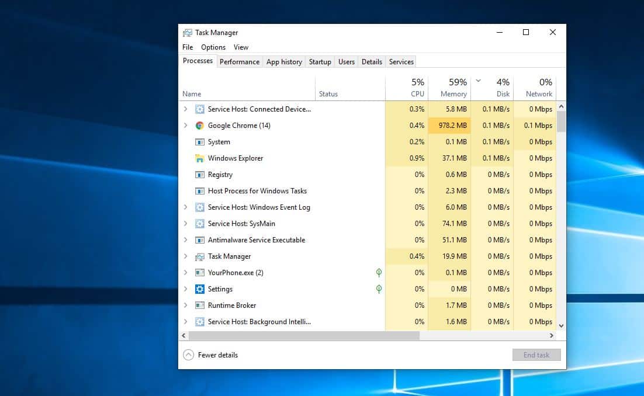The width and height of the screenshot is (644, 396).
Task: Click the vertical scrollbar thumb
Action: [x=561, y=121]
